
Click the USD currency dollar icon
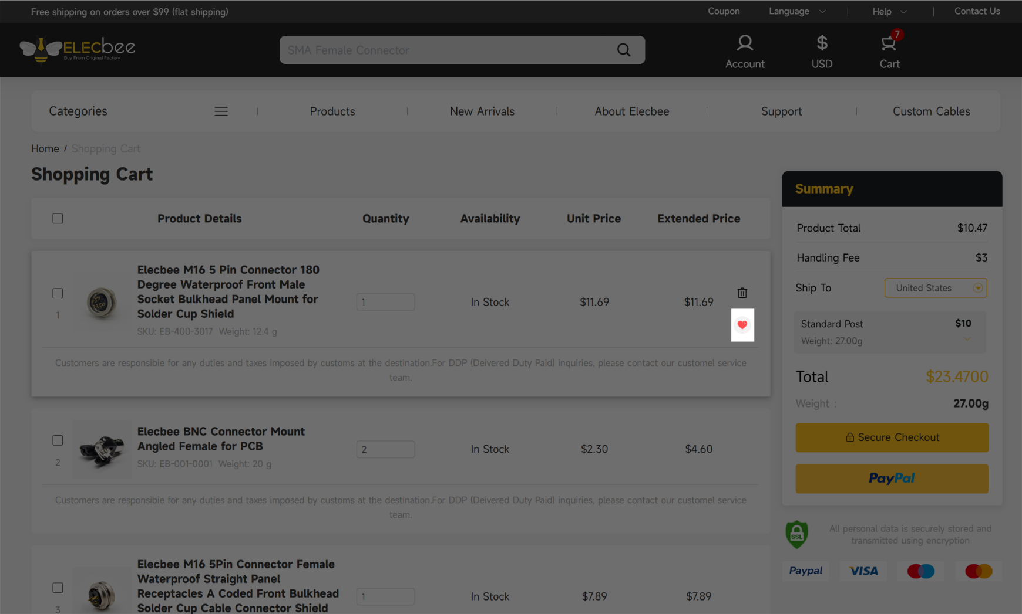[x=822, y=43]
